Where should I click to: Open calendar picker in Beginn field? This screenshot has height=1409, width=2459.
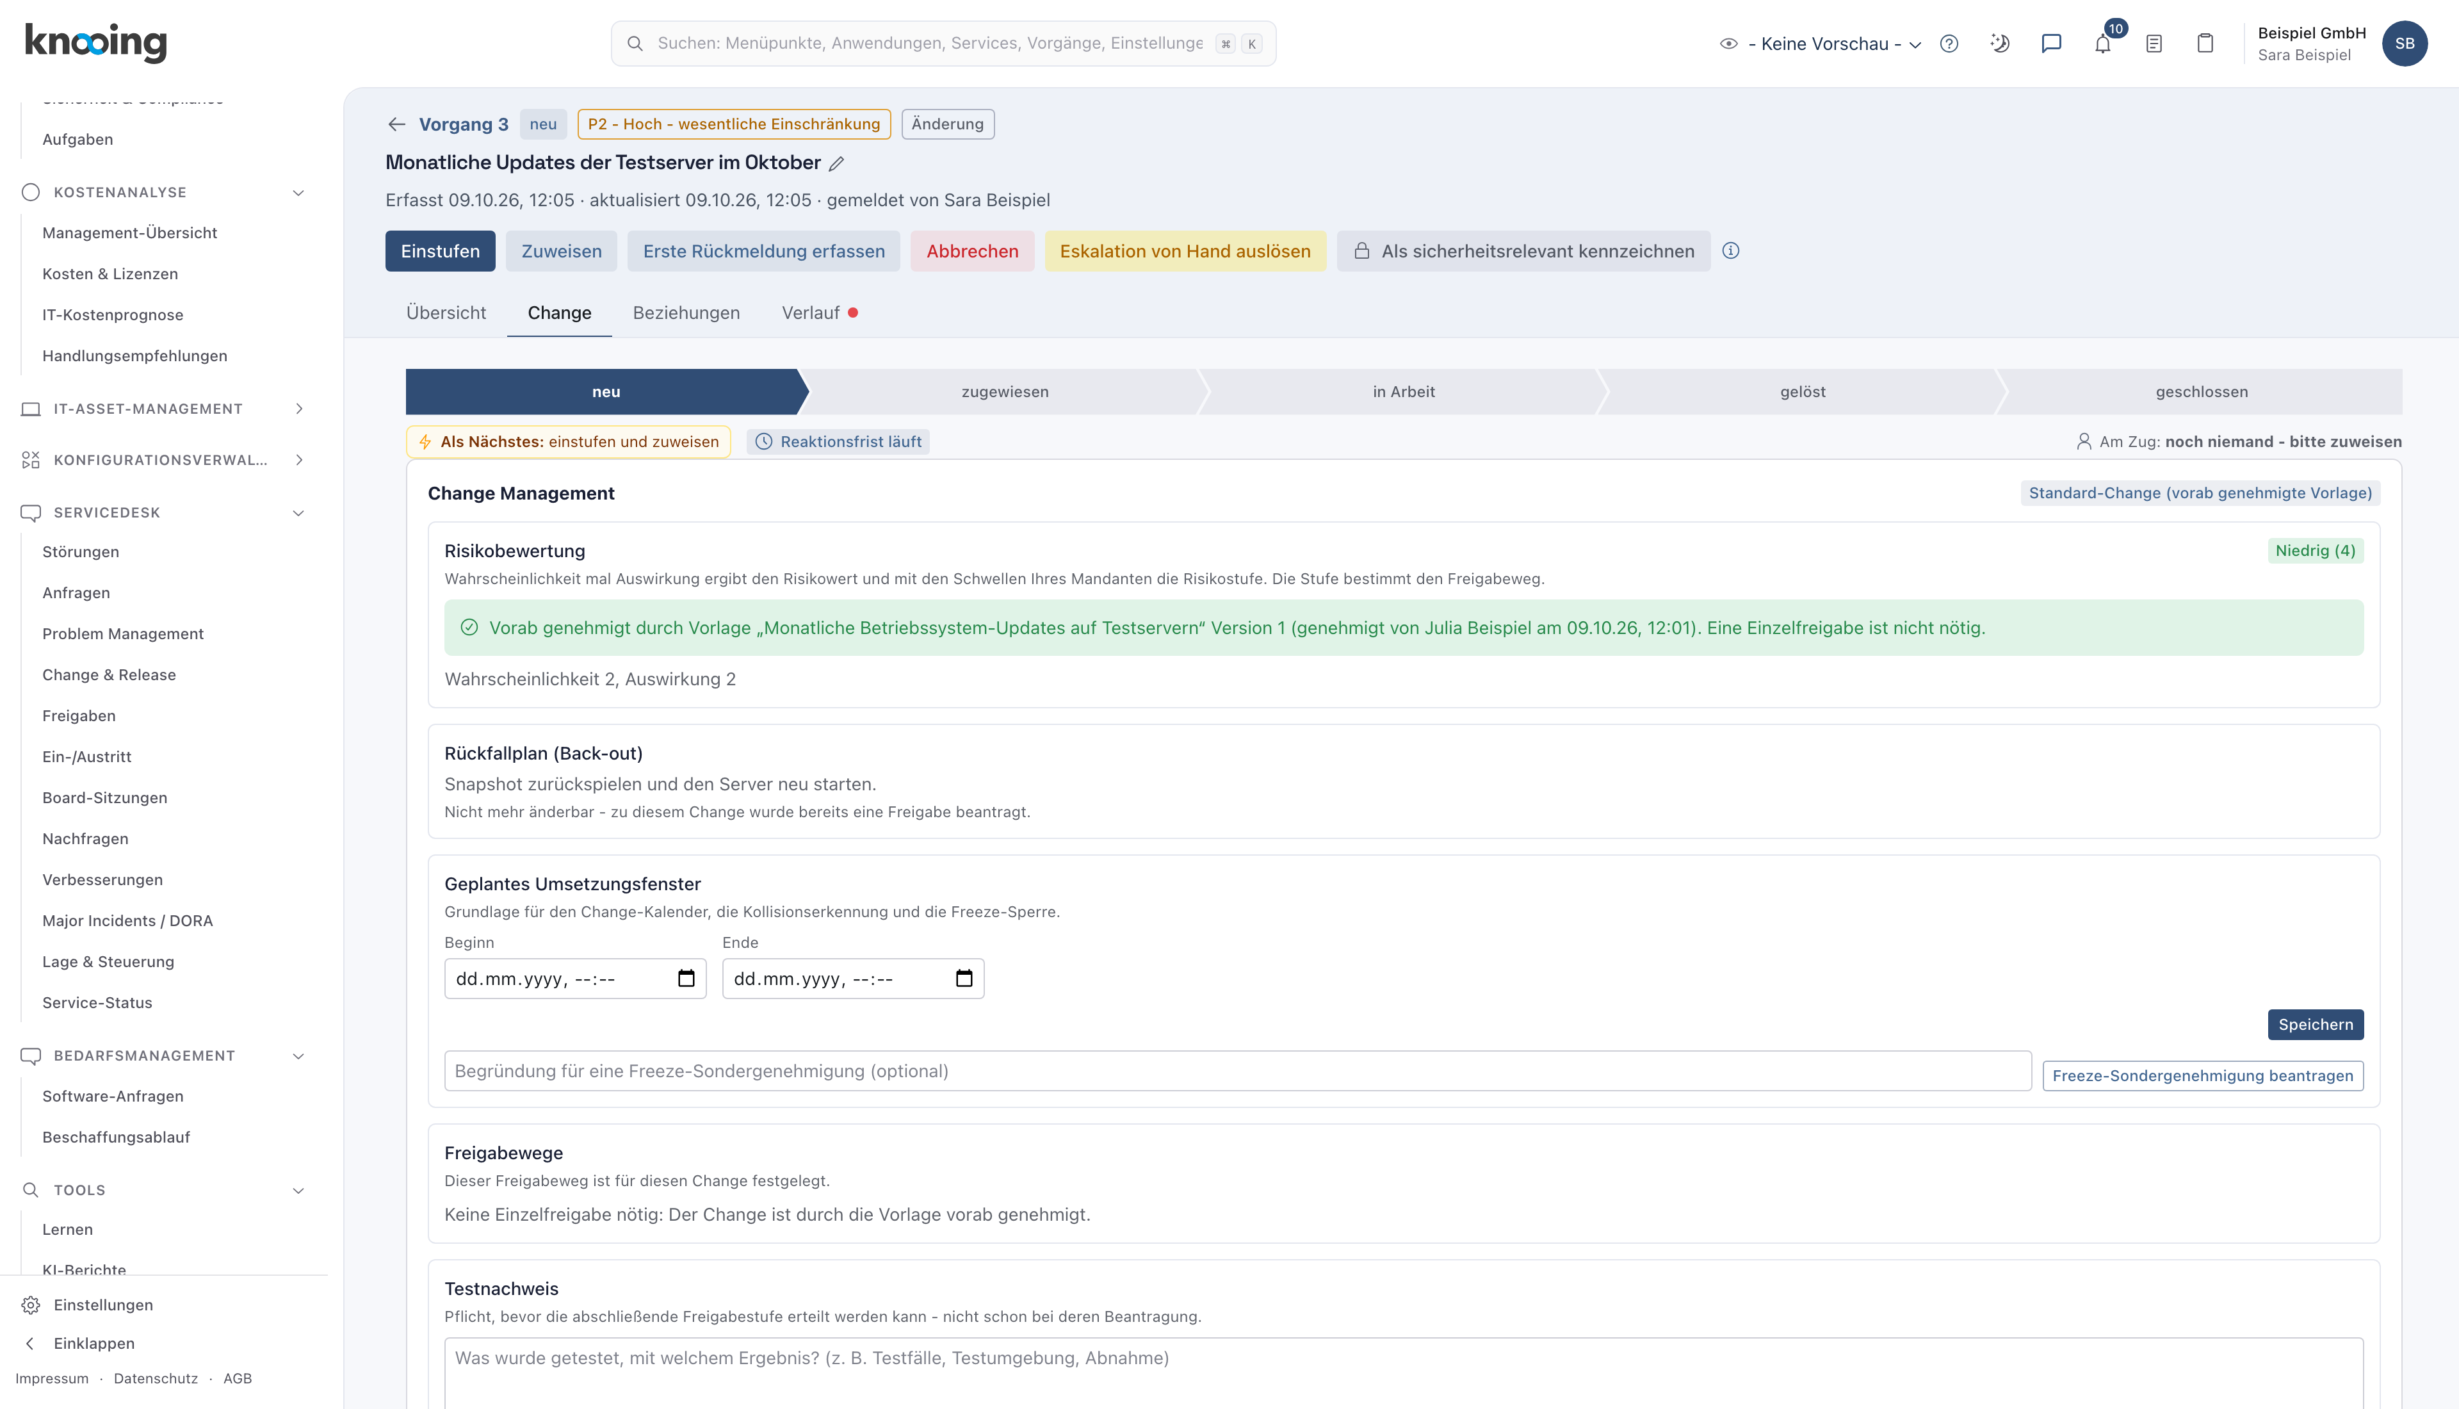pyautogui.click(x=686, y=979)
